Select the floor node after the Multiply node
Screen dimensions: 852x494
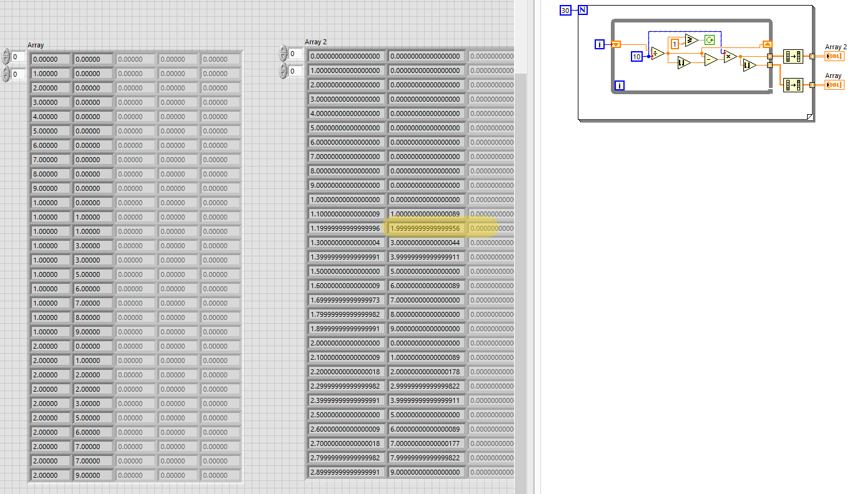point(749,65)
